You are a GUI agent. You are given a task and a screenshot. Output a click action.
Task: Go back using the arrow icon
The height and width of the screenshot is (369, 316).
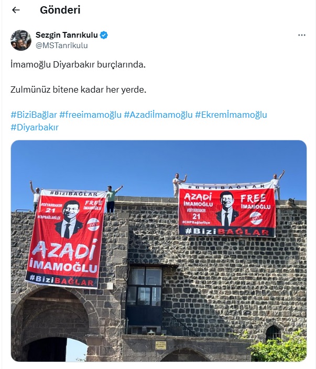pyautogui.click(x=16, y=10)
